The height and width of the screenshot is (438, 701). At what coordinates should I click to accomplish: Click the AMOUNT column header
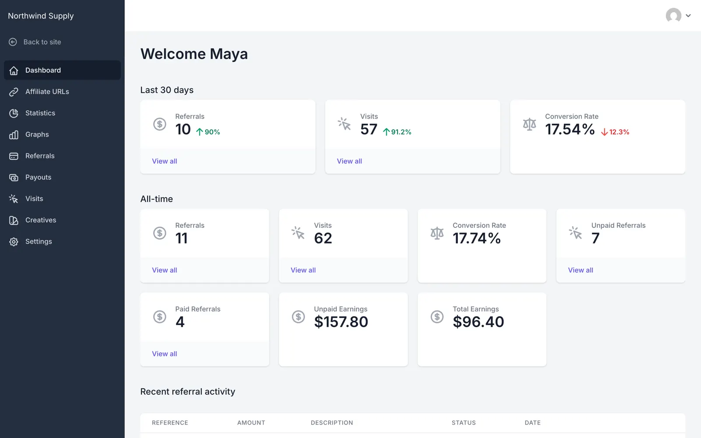tap(251, 423)
